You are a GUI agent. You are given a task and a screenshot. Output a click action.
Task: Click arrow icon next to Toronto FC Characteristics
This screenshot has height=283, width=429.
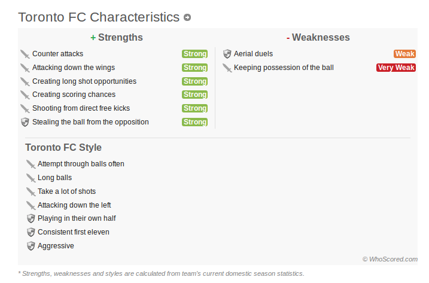tap(187, 17)
